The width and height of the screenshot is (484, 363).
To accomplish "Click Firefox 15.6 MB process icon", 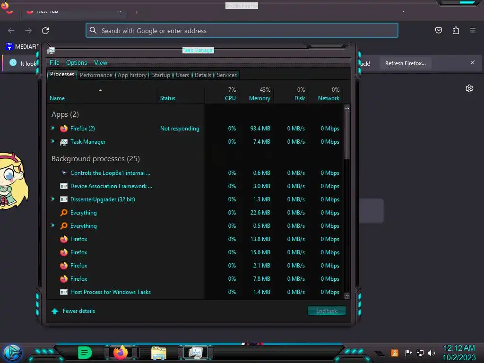I will [64, 252].
